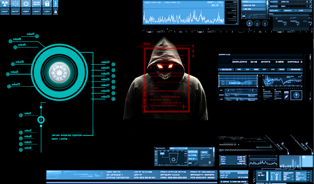Click the value17 node dot
The image size is (314, 184).
pos(37,36)
